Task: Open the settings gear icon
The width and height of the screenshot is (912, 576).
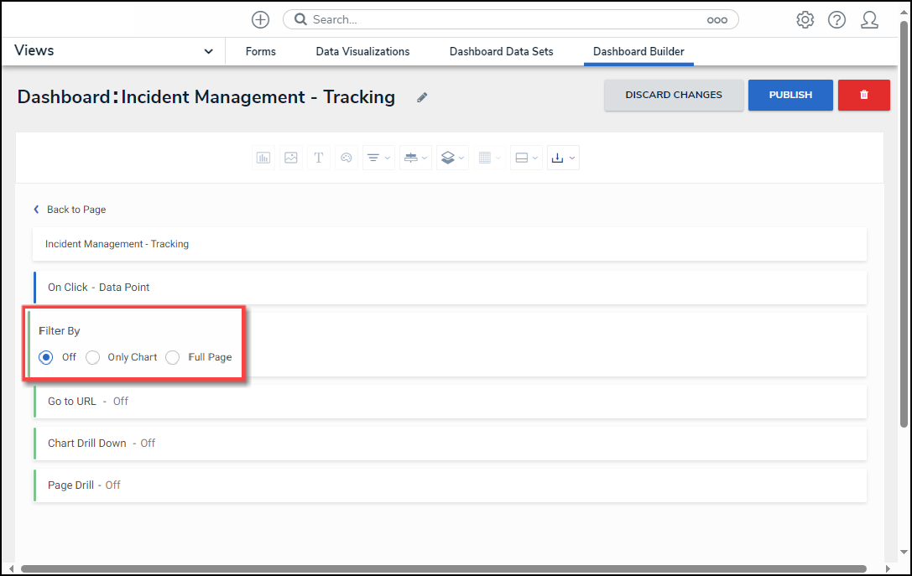Action: tap(805, 20)
